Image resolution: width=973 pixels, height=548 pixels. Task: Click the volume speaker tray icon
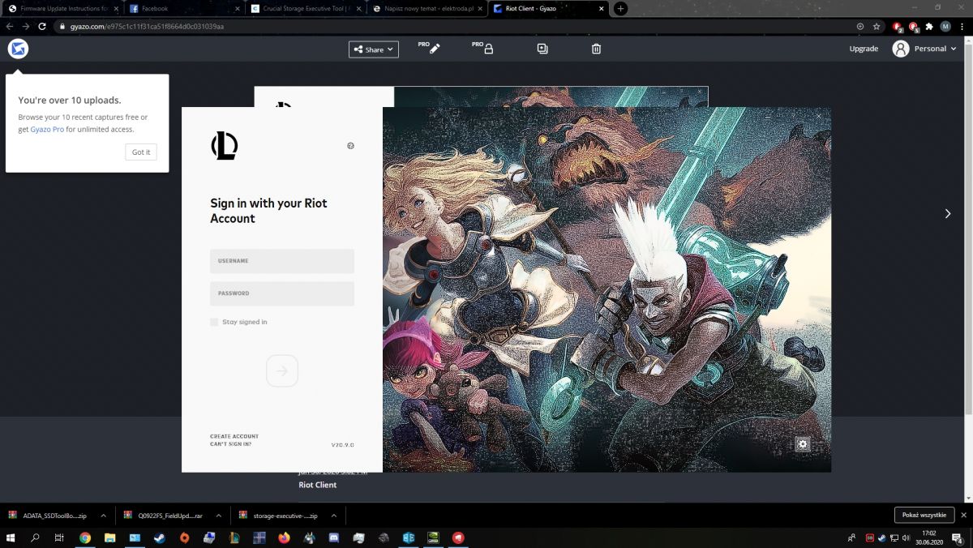(905, 537)
